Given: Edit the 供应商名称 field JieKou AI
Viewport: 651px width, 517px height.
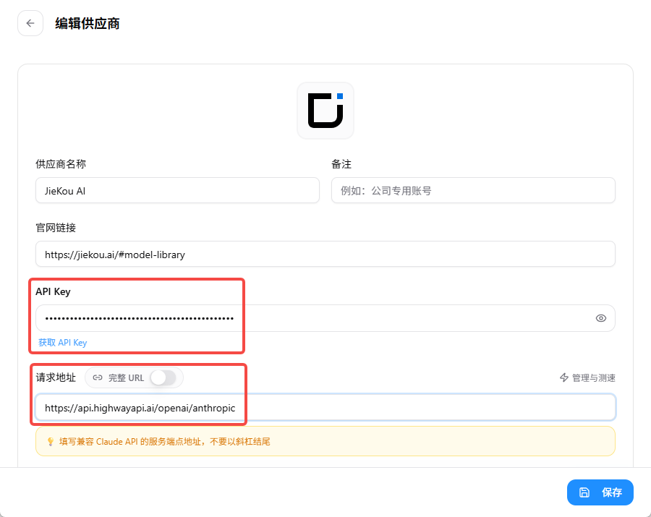Looking at the screenshot, I should [x=178, y=190].
